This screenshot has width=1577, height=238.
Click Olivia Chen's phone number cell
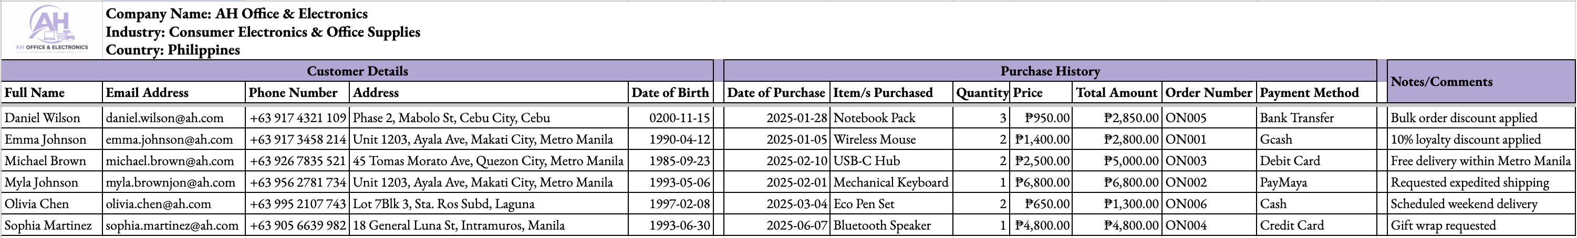pyautogui.click(x=297, y=204)
